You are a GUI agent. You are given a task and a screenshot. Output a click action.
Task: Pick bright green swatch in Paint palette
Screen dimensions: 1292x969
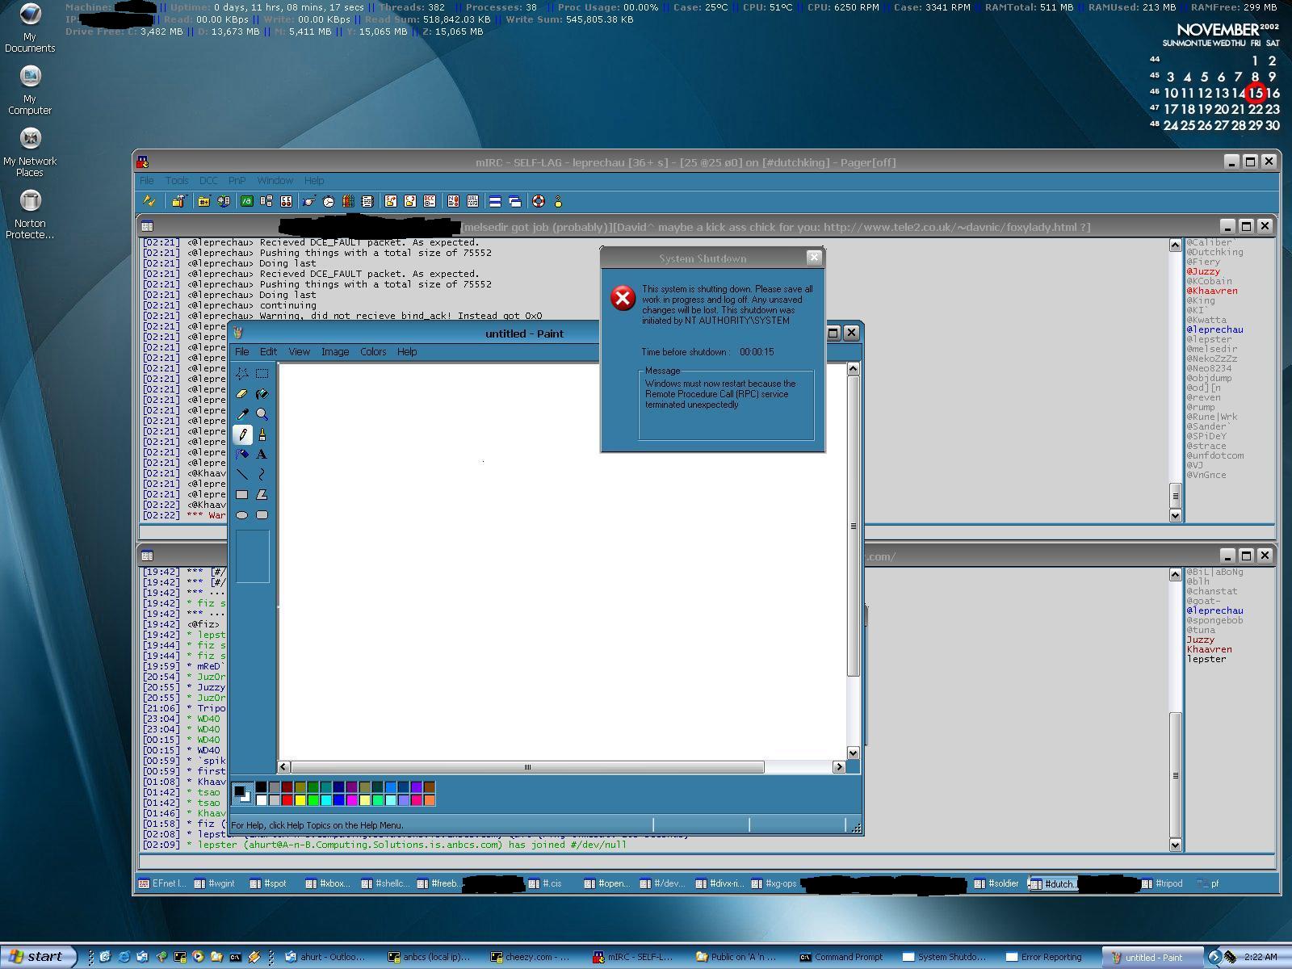(313, 800)
